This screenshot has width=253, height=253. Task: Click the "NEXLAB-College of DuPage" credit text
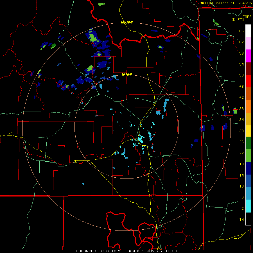pyautogui.click(x=224, y=3)
